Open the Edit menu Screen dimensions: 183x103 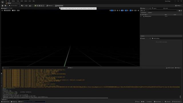point(9,1)
